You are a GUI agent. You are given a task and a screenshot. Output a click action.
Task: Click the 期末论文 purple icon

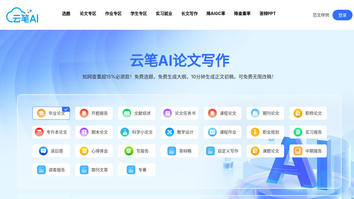tap(84, 132)
